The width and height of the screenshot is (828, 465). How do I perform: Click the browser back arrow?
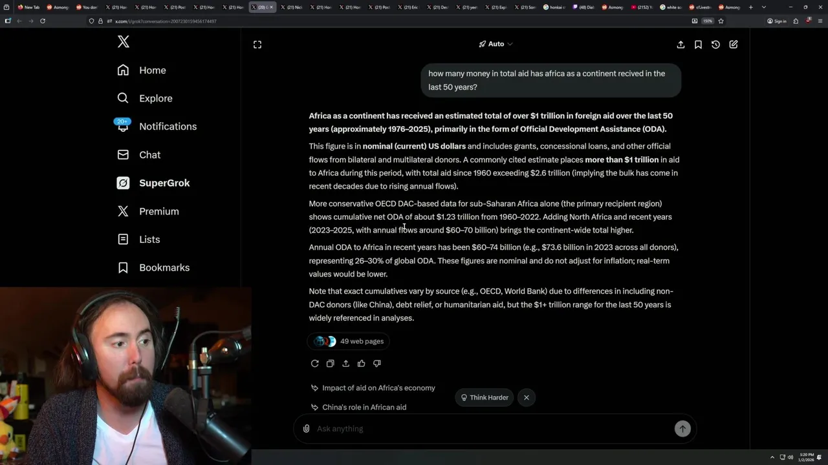19,21
